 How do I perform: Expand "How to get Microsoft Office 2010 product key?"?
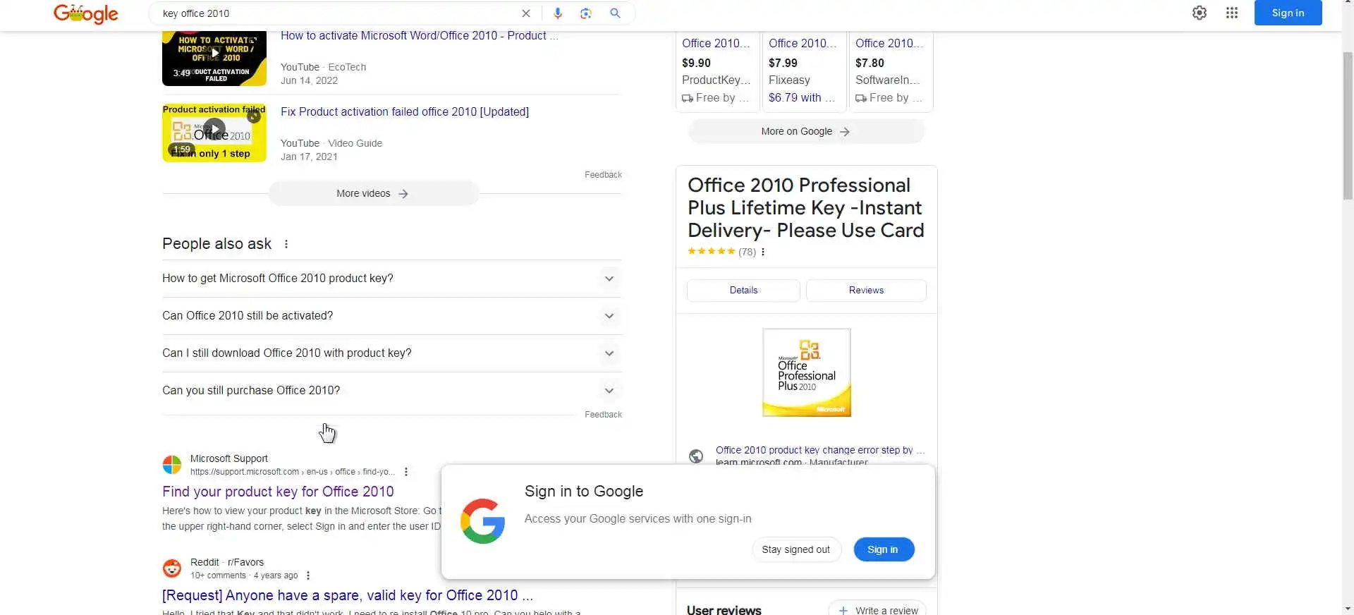click(x=609, y=279)
